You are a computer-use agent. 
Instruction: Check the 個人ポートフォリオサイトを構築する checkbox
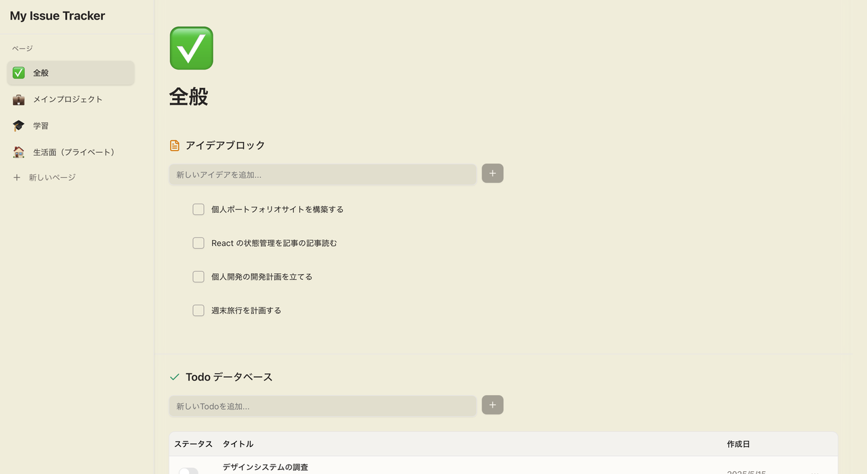click(198, 209)
